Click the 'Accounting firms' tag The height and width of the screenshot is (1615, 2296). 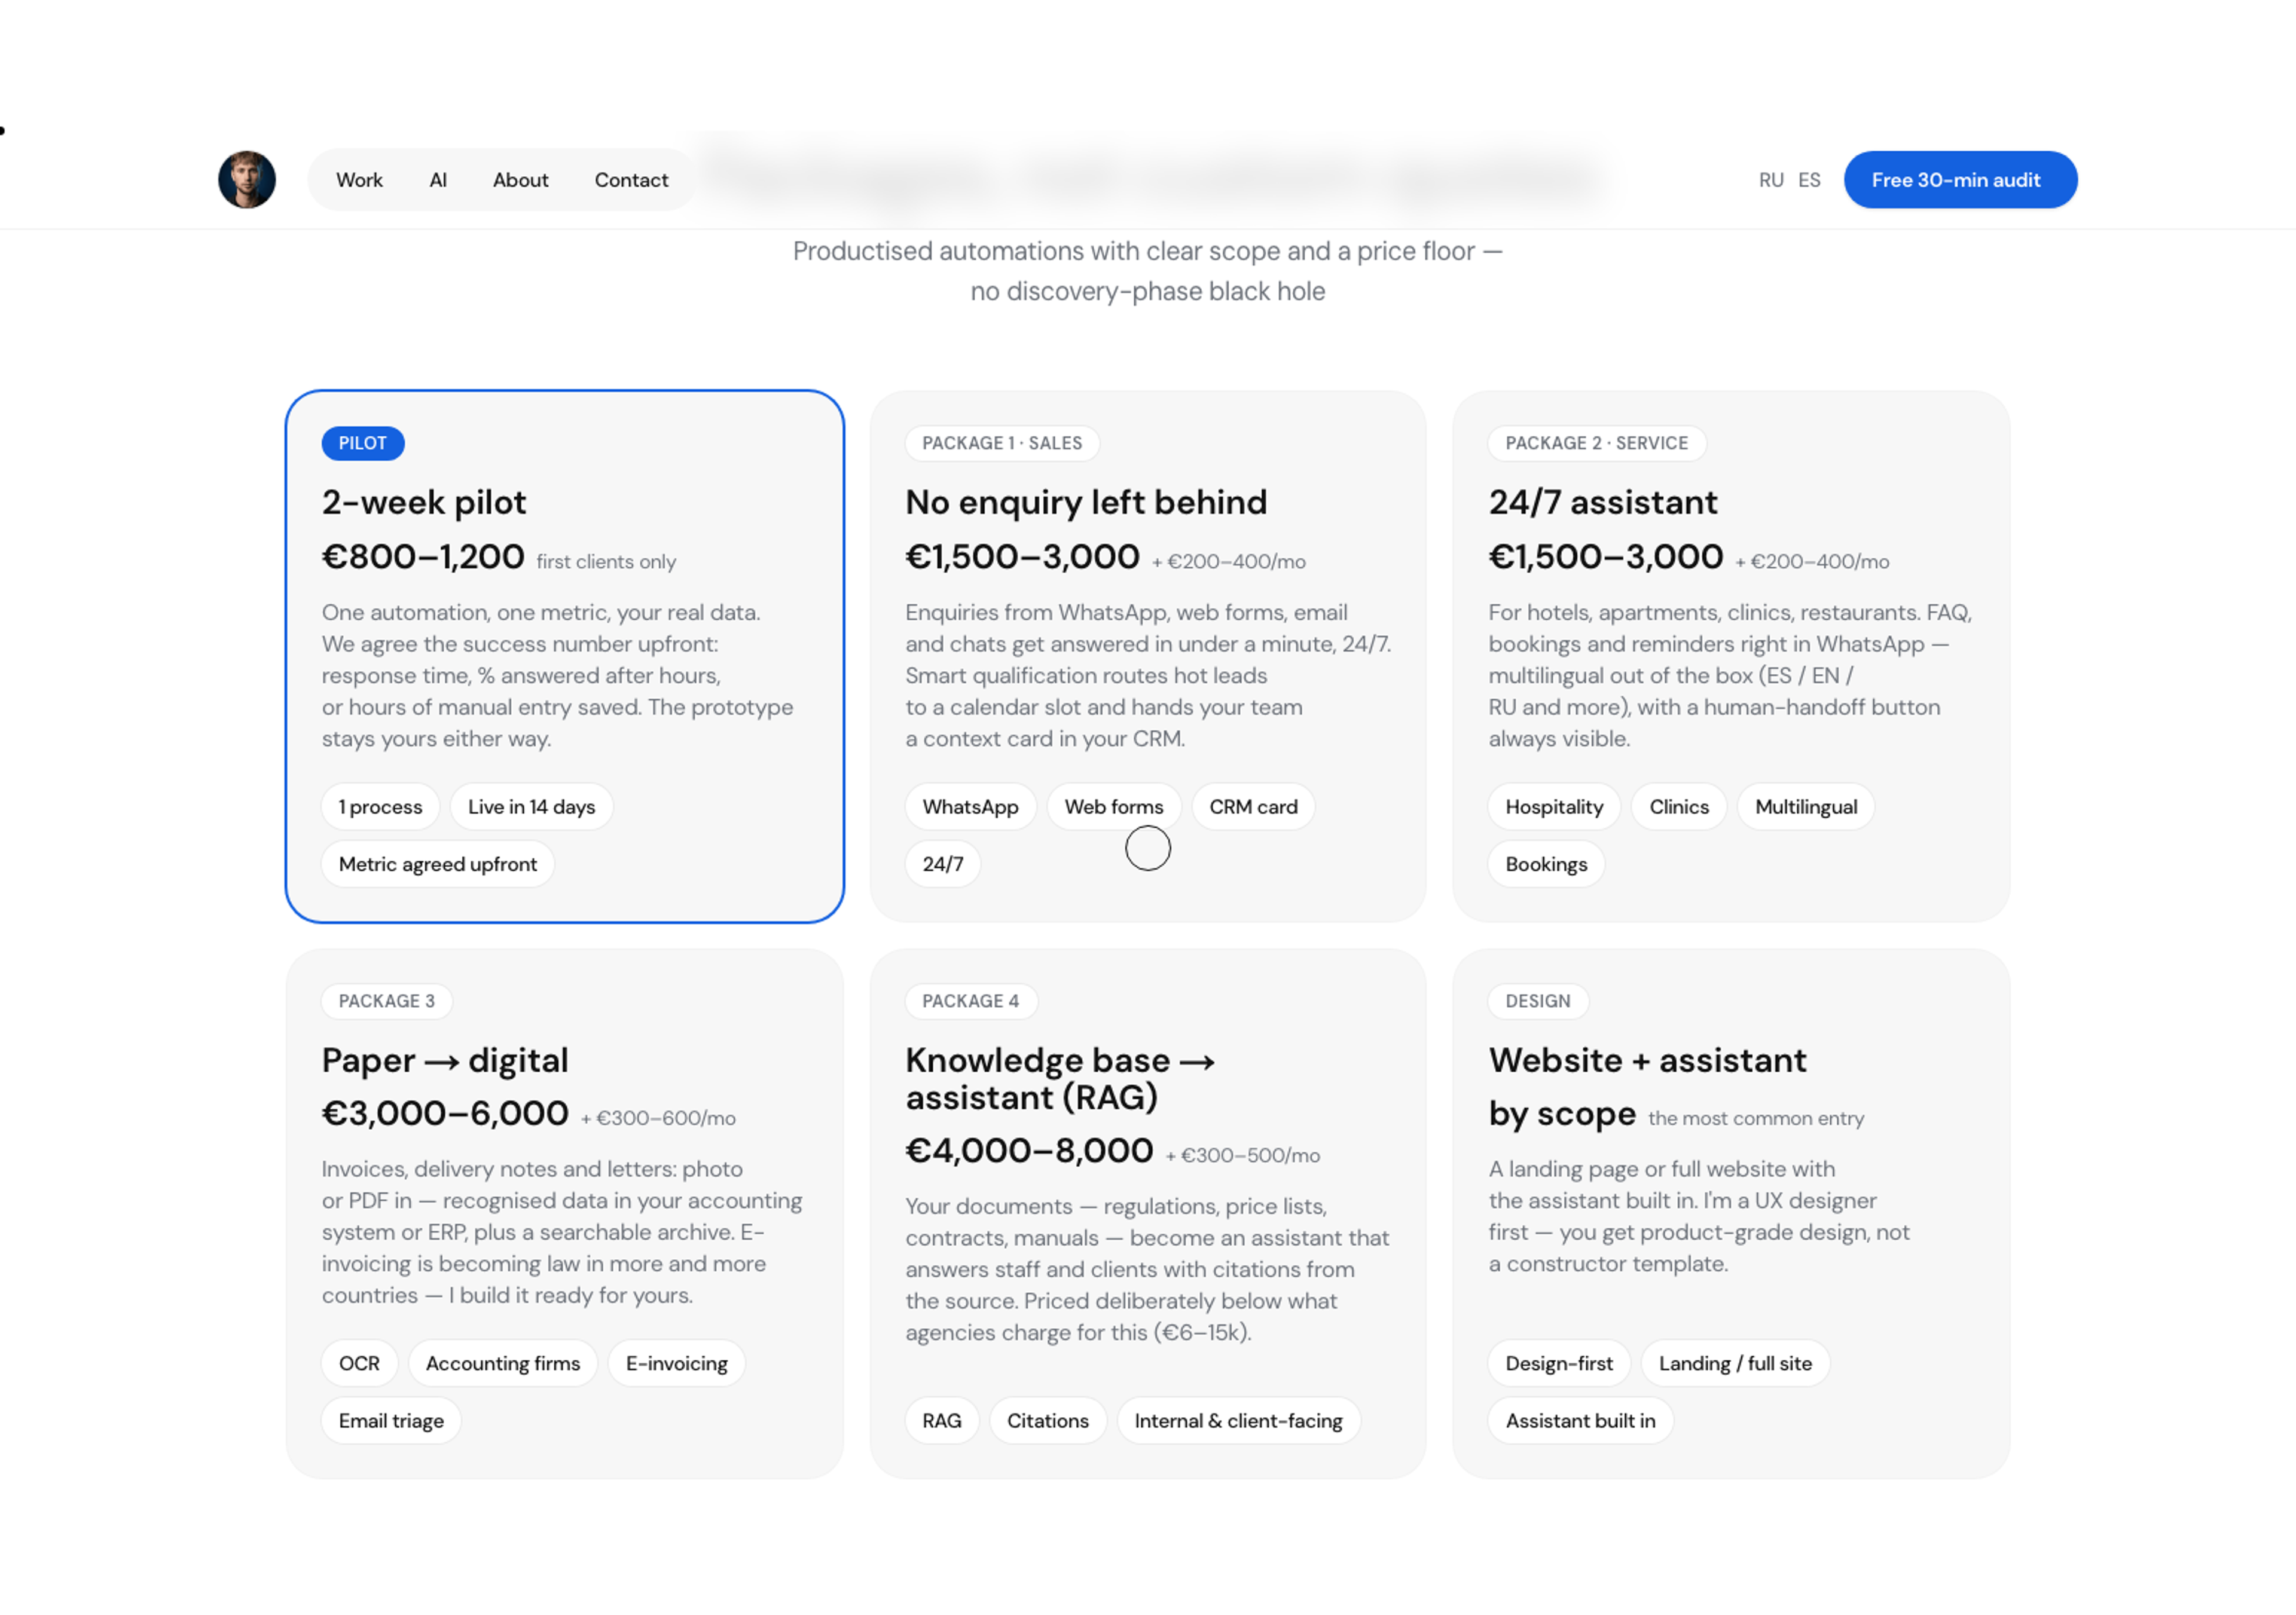tap(503, 1363)
